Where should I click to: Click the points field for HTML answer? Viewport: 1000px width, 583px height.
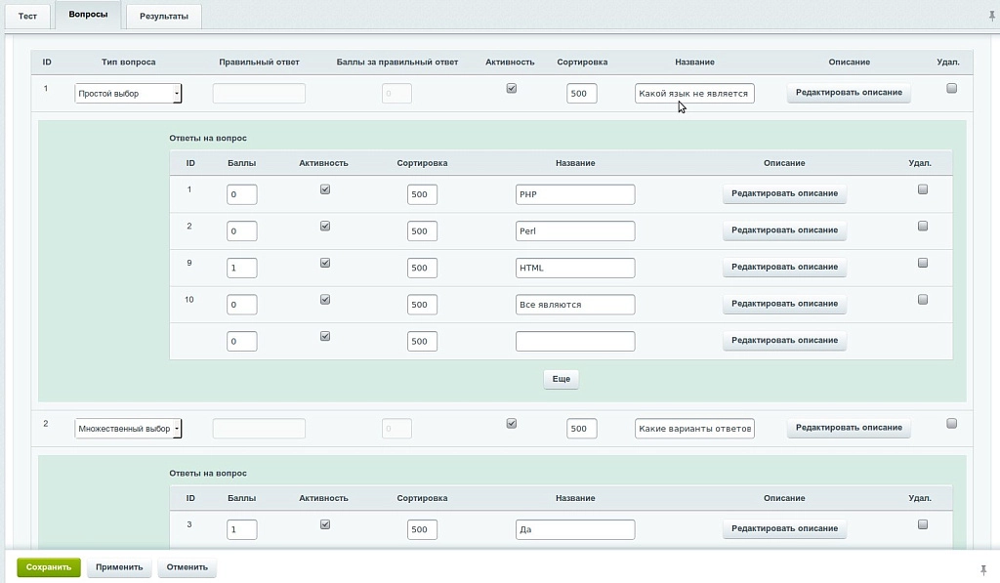(x=242, y=268)
